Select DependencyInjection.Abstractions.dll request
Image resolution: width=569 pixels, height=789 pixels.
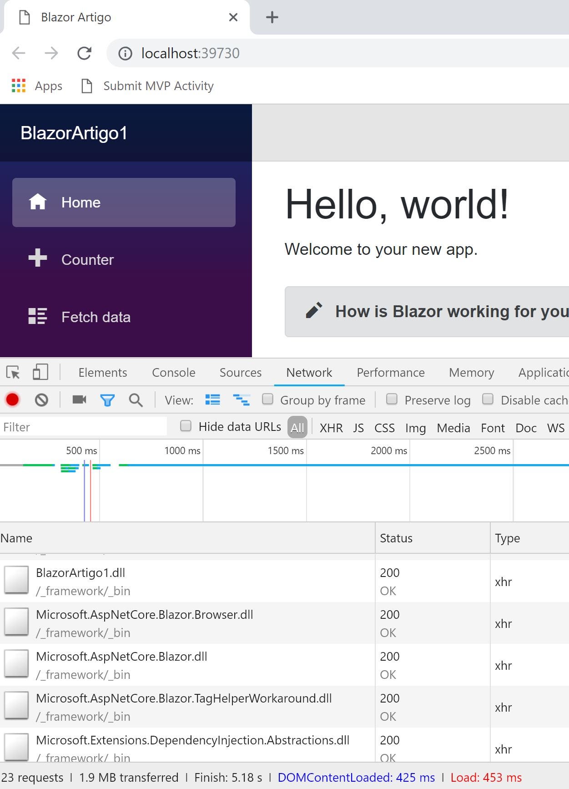tap(284, 745)
